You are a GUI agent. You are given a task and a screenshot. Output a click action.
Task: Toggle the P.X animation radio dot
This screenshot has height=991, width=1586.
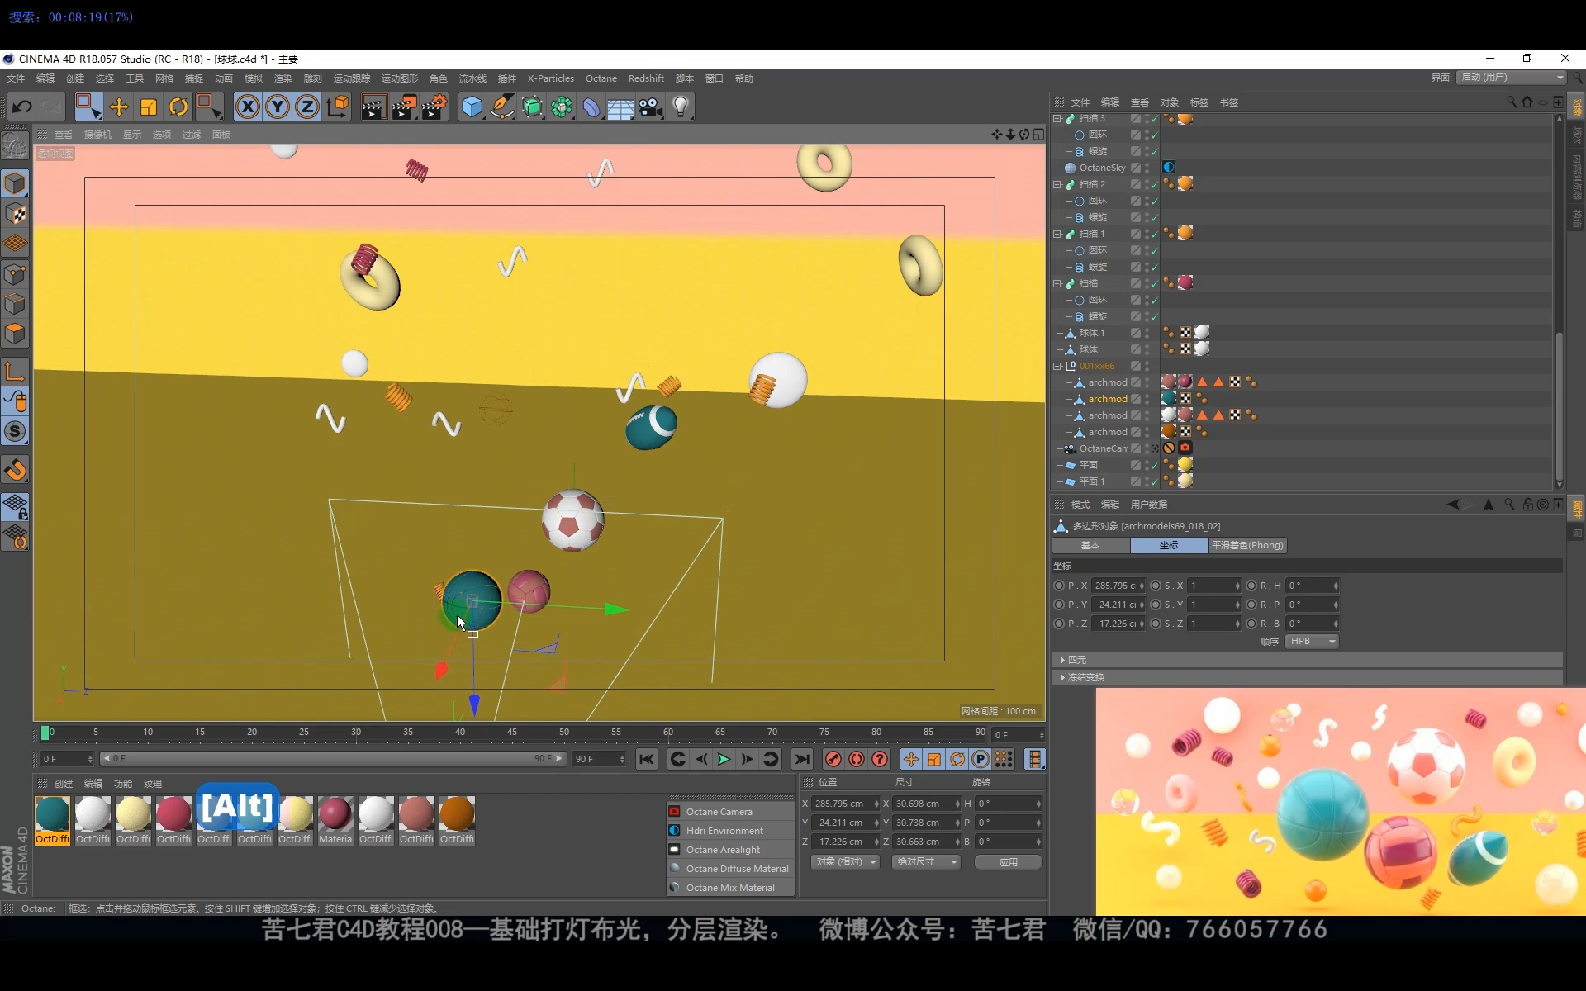coord(1059,586)
